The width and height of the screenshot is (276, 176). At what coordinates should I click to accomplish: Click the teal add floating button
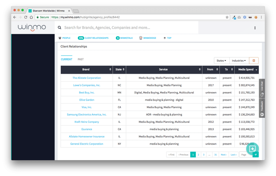252,149
